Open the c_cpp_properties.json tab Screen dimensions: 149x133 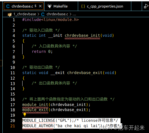tap(104, 6)
